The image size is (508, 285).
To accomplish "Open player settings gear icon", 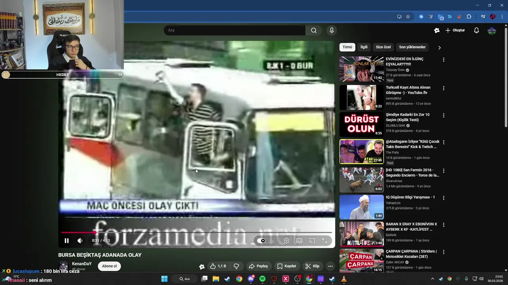I will click(x=287, y=241).
